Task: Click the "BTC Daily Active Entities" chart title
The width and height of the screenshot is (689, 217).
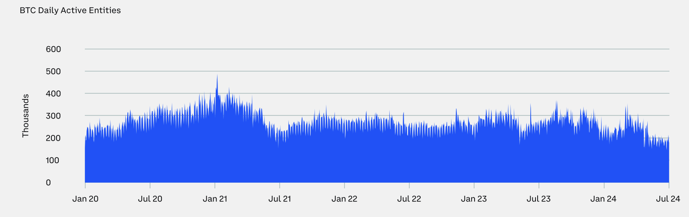Action: pos(70,10)
